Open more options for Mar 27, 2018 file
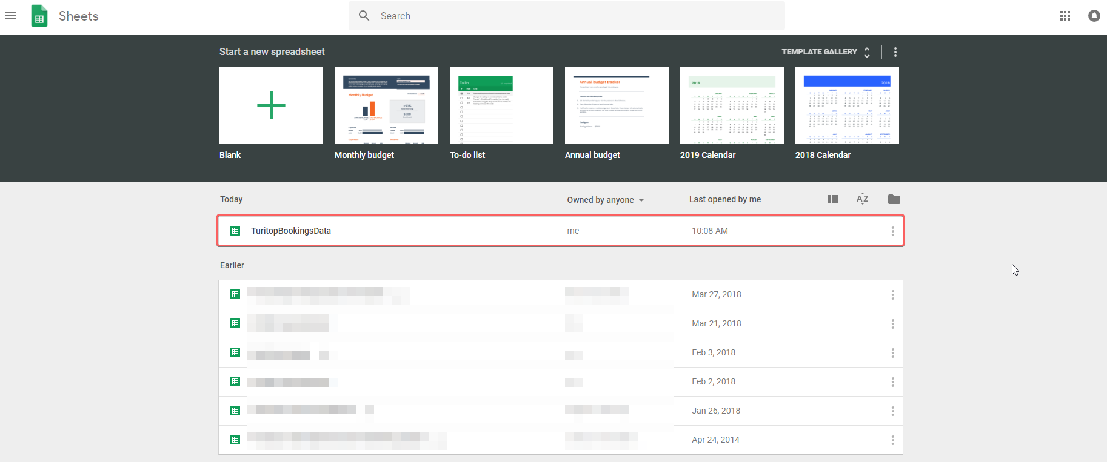The width and height of the screenshot is (1107, 462). click(892, 295)
